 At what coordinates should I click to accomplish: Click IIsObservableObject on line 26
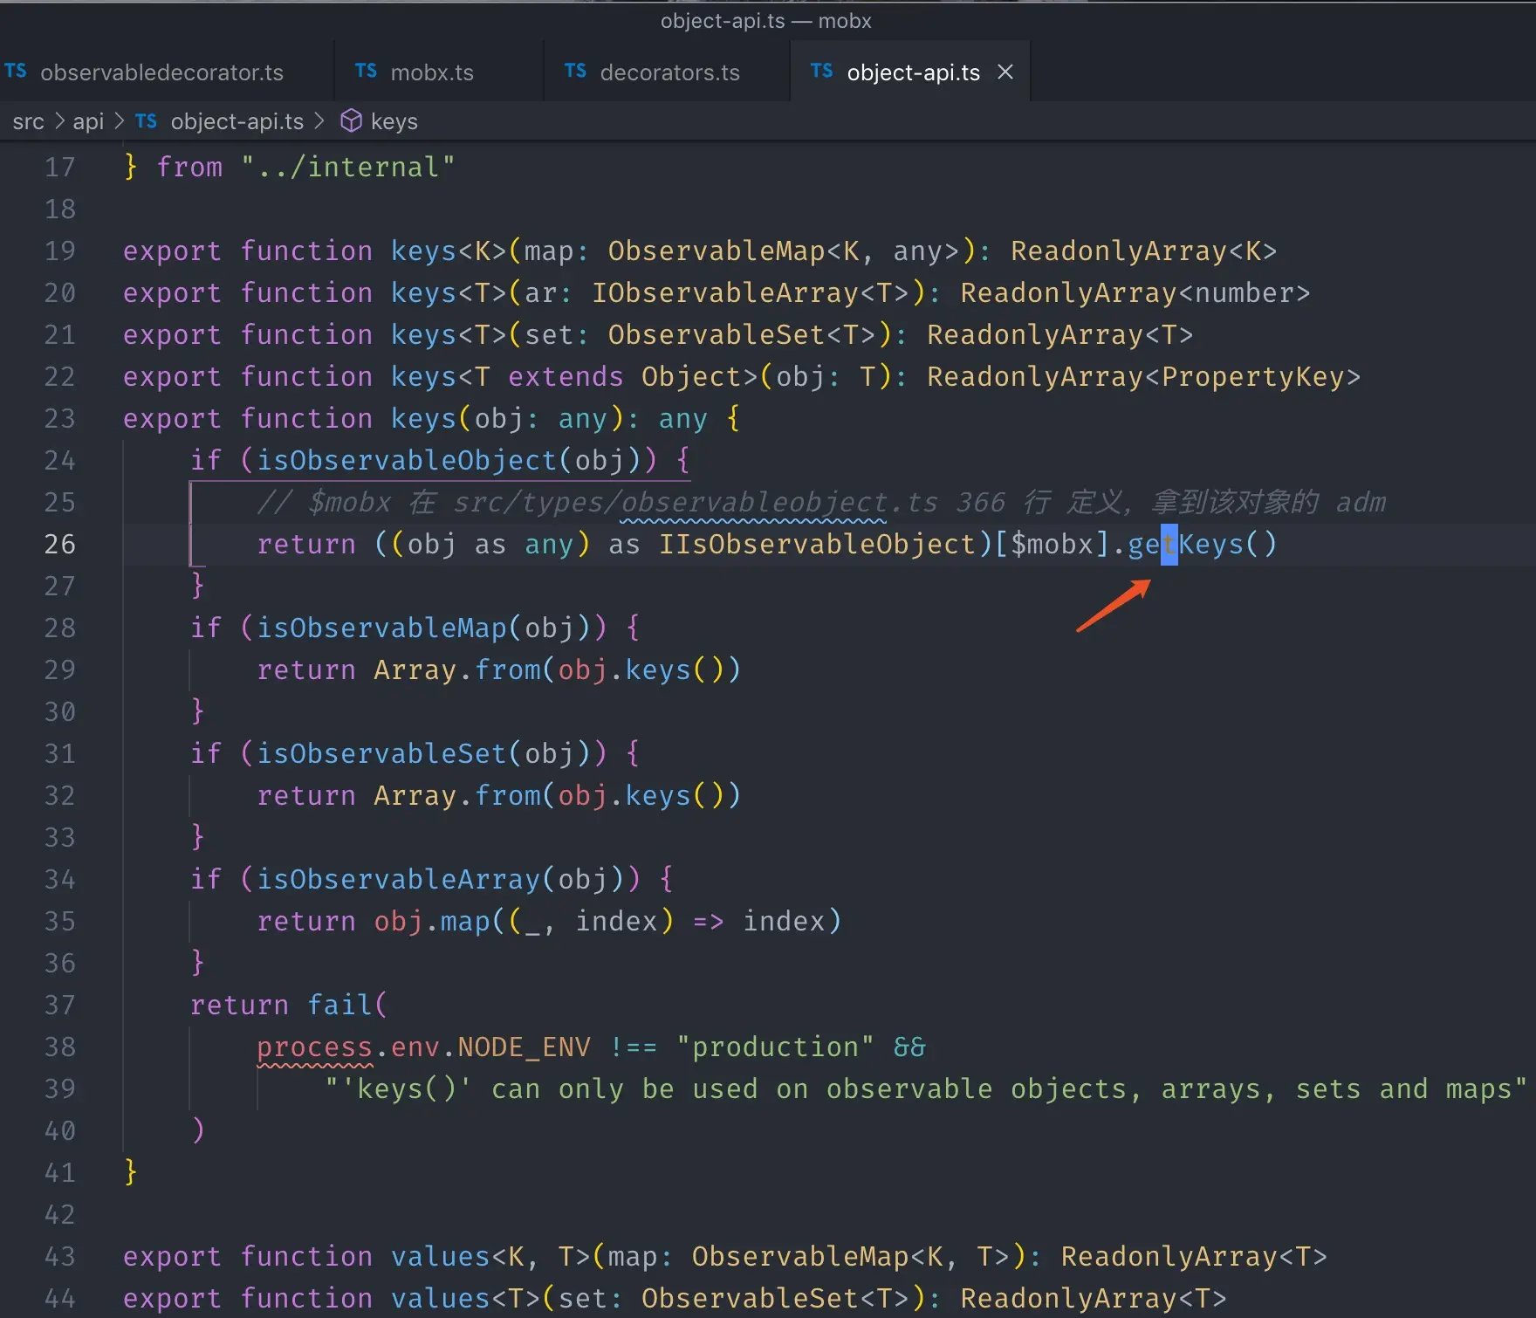pos(816,544)
